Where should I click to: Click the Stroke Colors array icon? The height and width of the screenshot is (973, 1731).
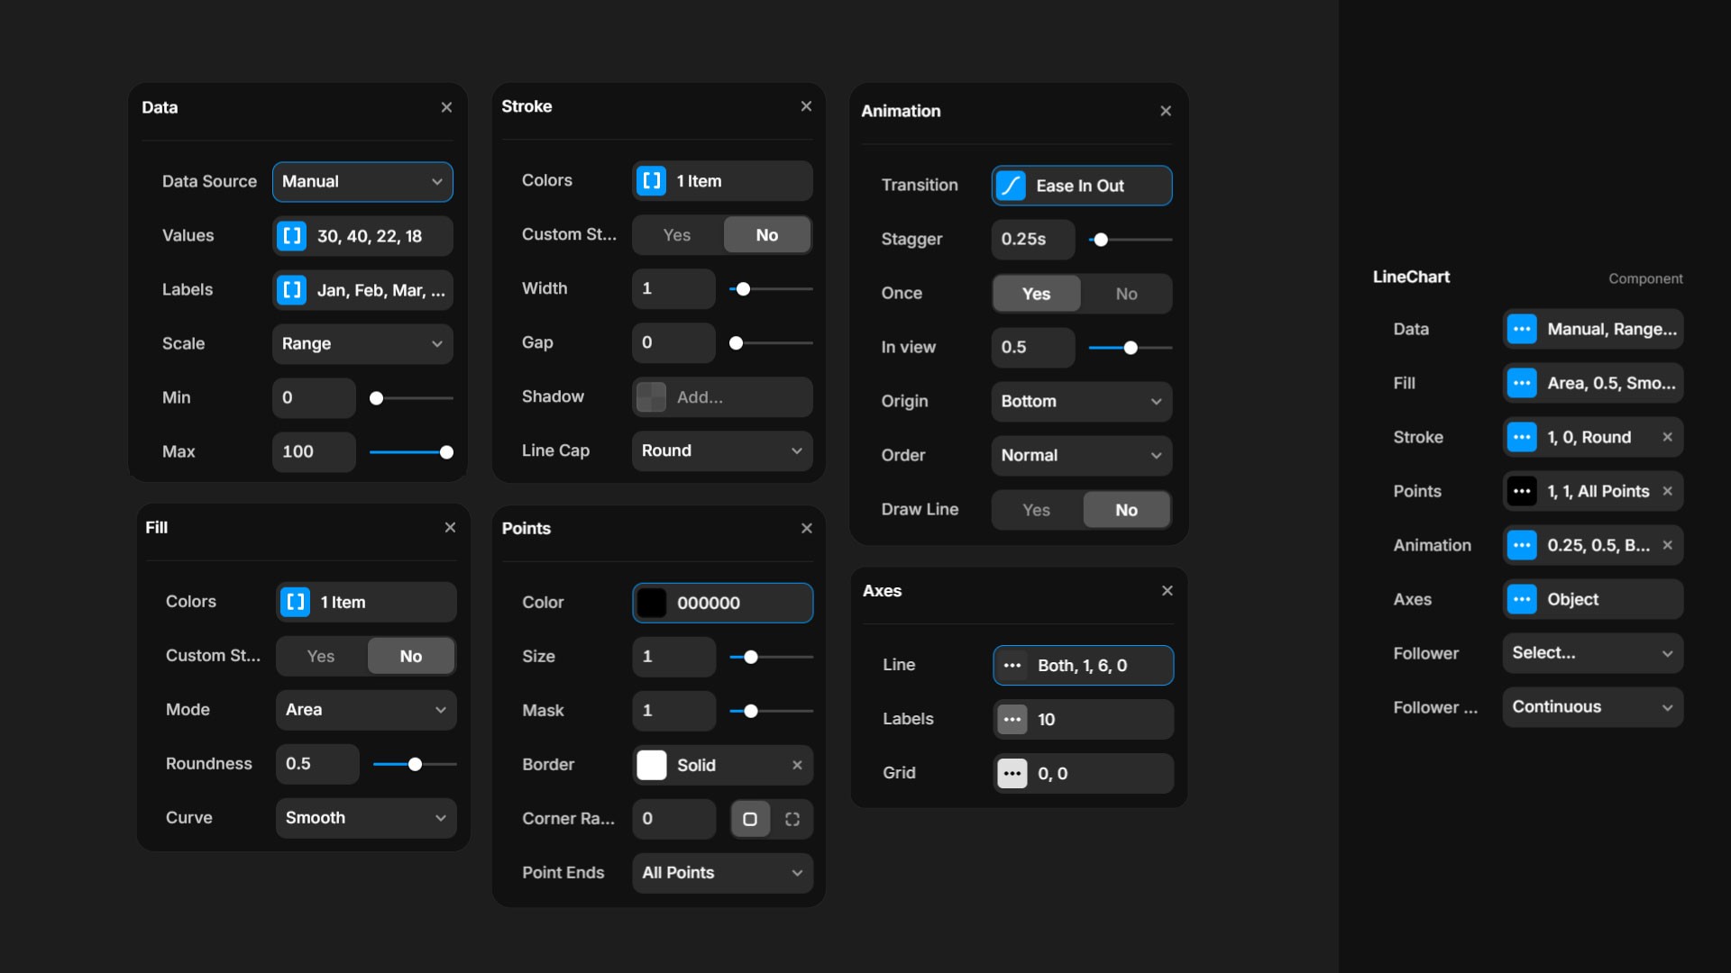tap(652, 181)
